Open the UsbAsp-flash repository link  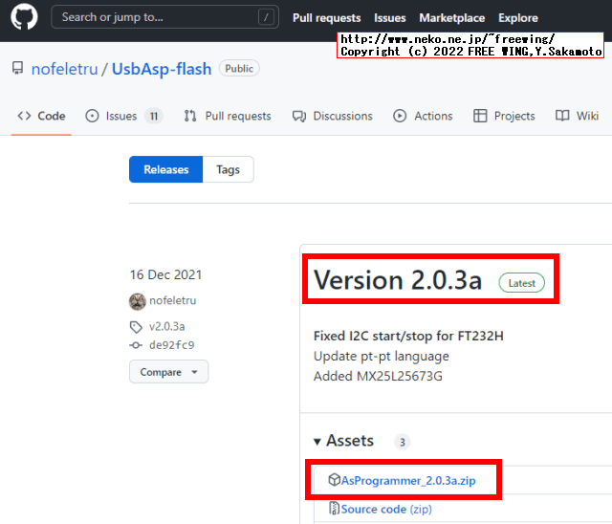tap(162, 69)
